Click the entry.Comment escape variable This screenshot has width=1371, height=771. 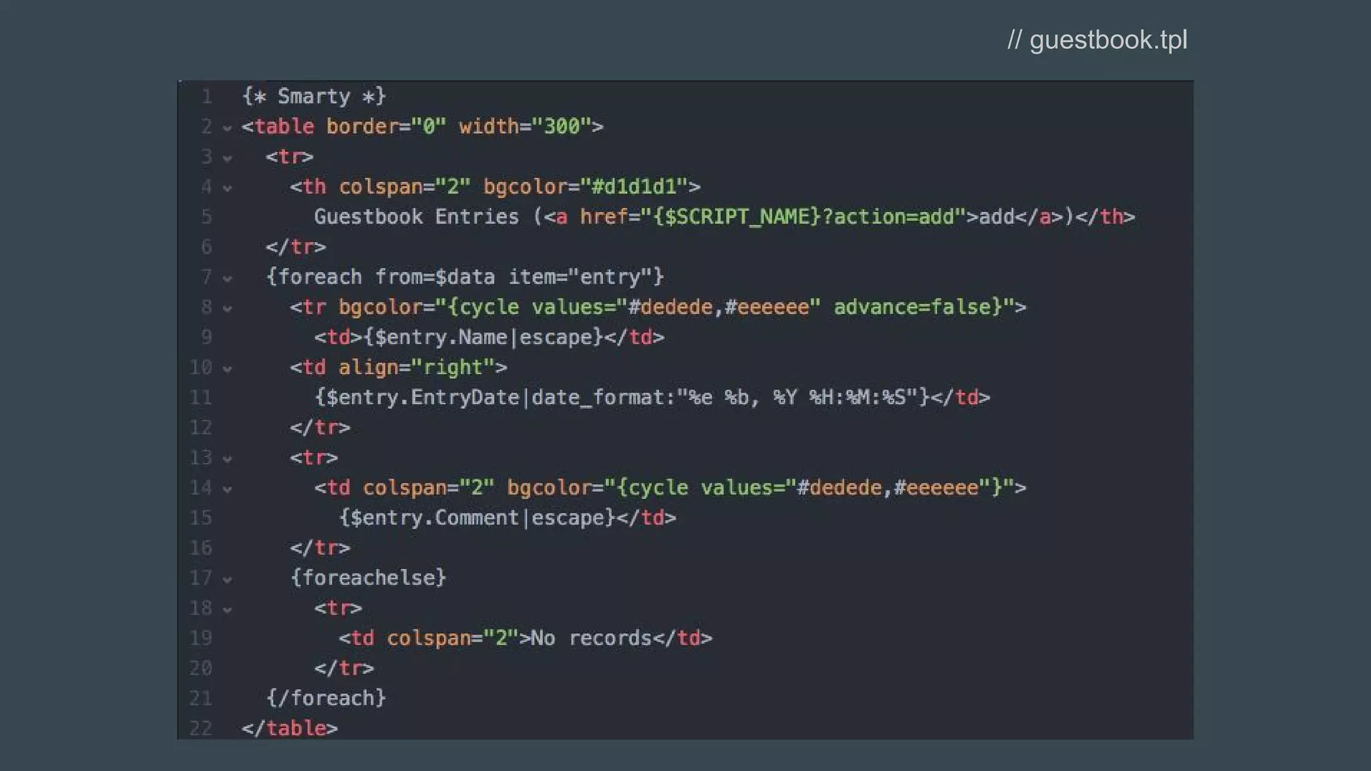click(x=476, y=517)
